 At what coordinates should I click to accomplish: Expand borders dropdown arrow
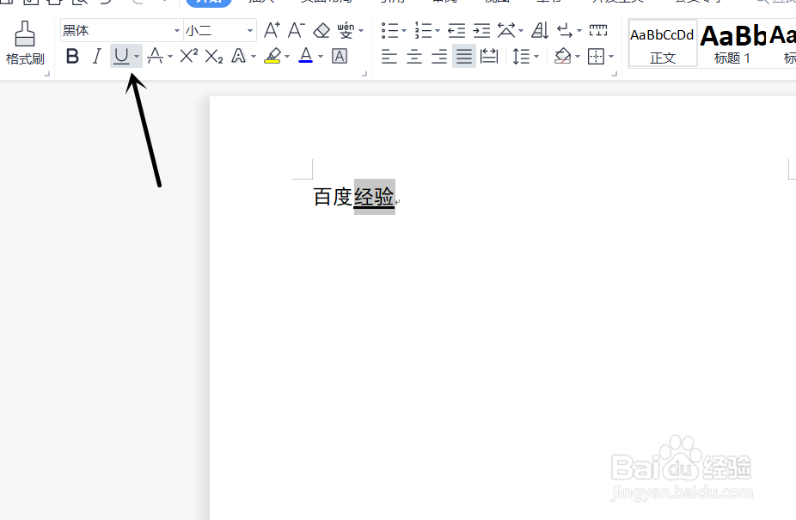tap(611, 57)
